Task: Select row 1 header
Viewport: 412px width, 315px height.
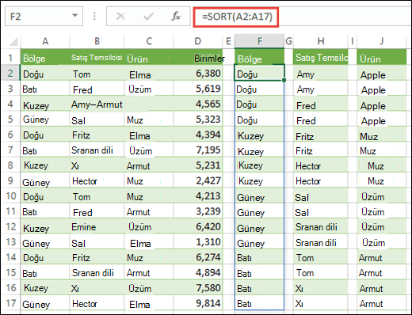Action: pyautogui.click(x=10, y=57)
